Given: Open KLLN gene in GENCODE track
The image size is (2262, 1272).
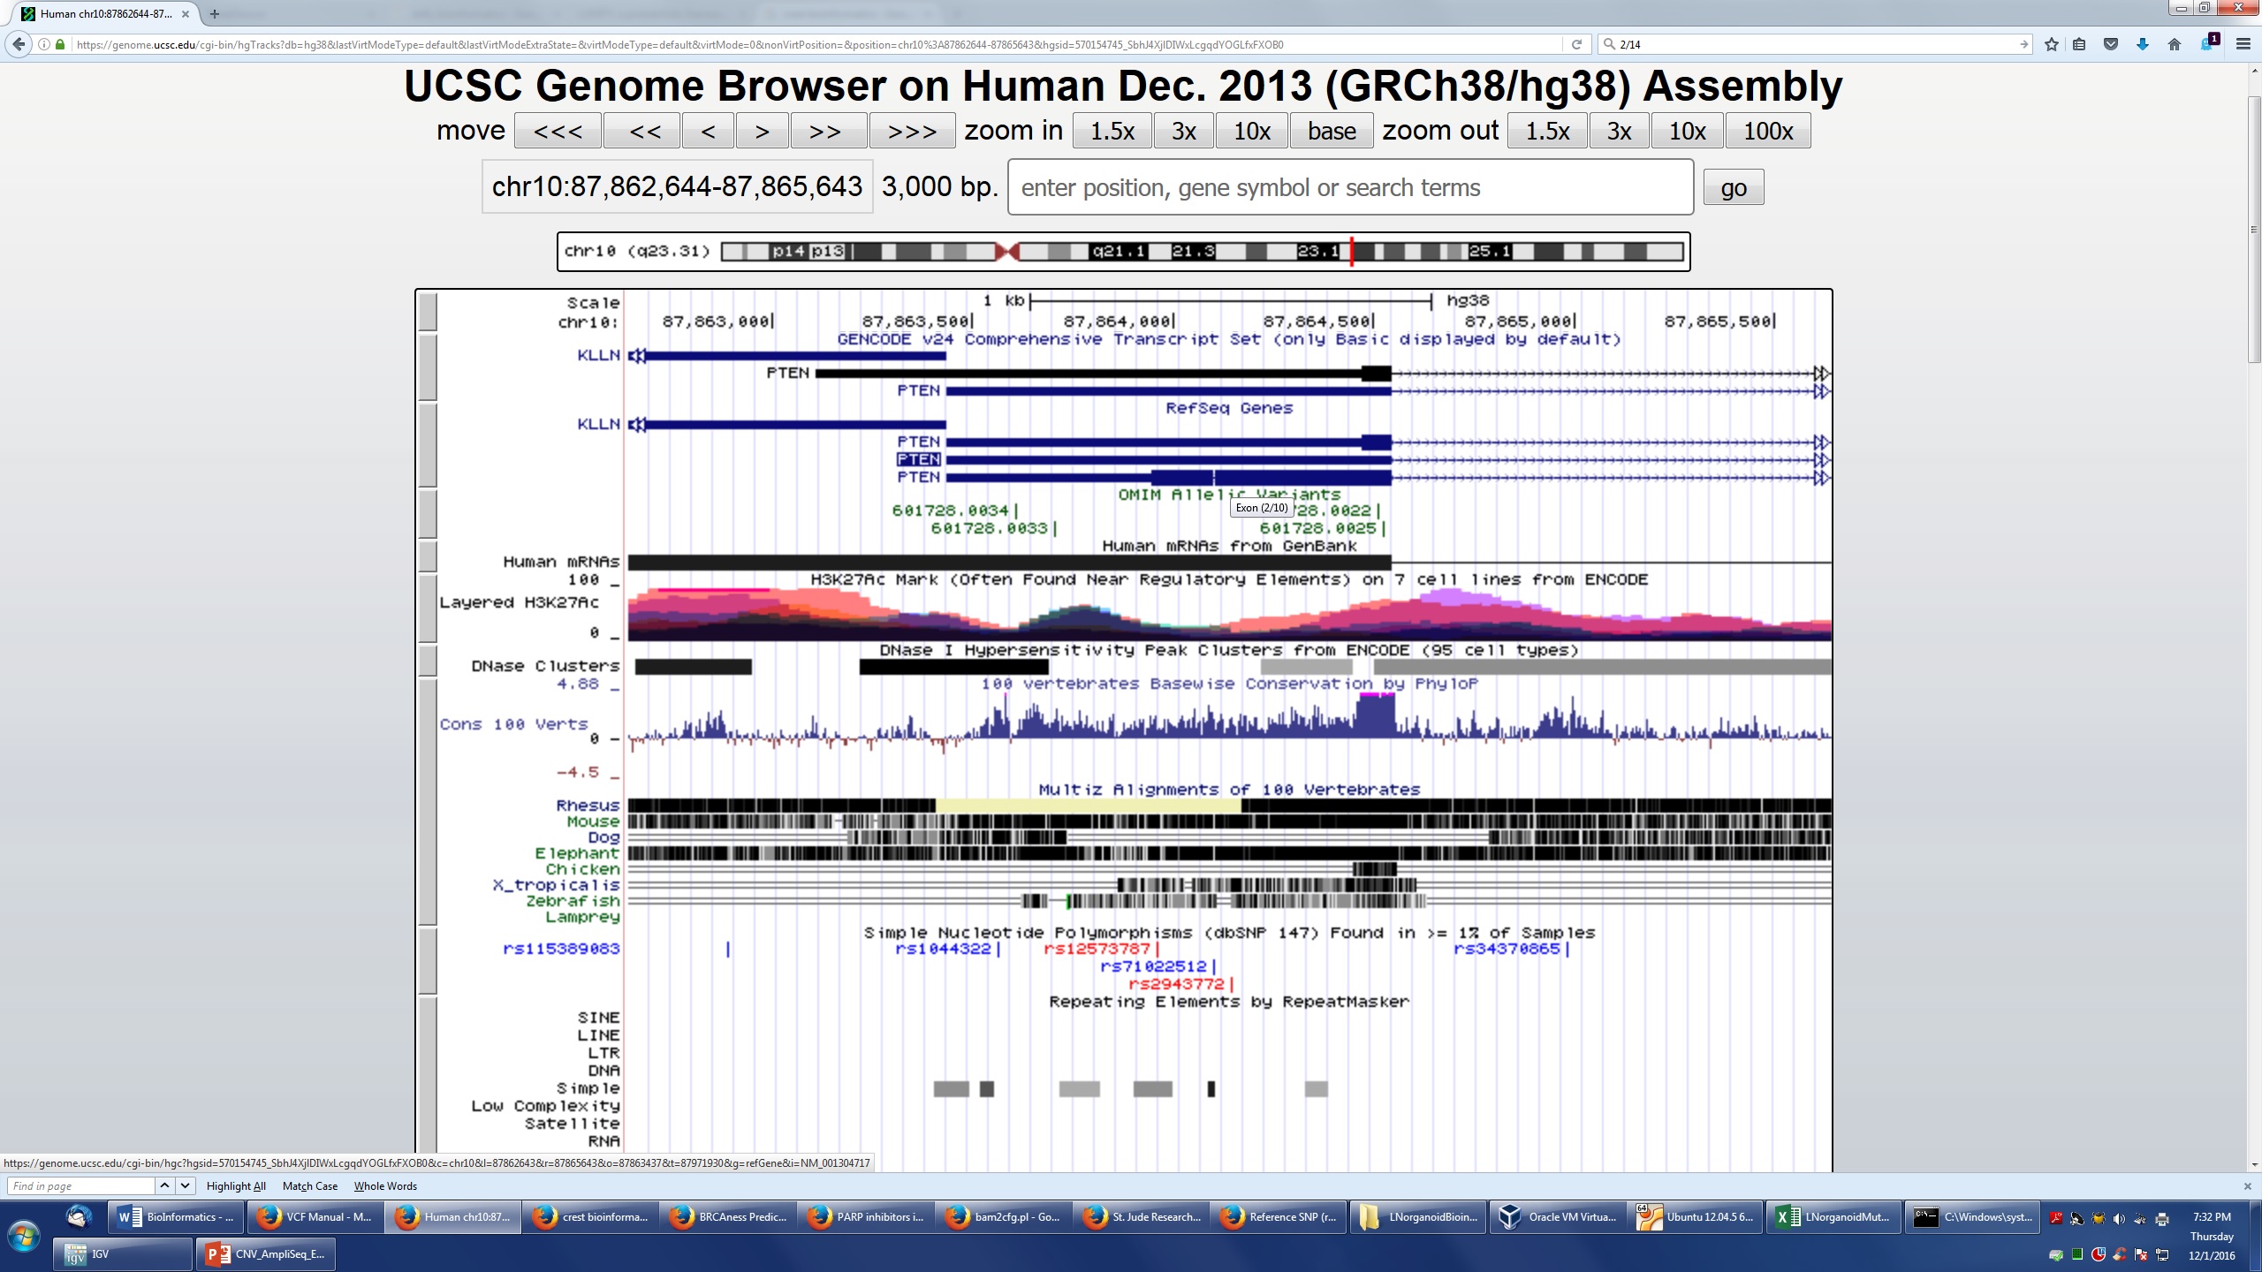Looking at the screenshot, I should 599,355.
